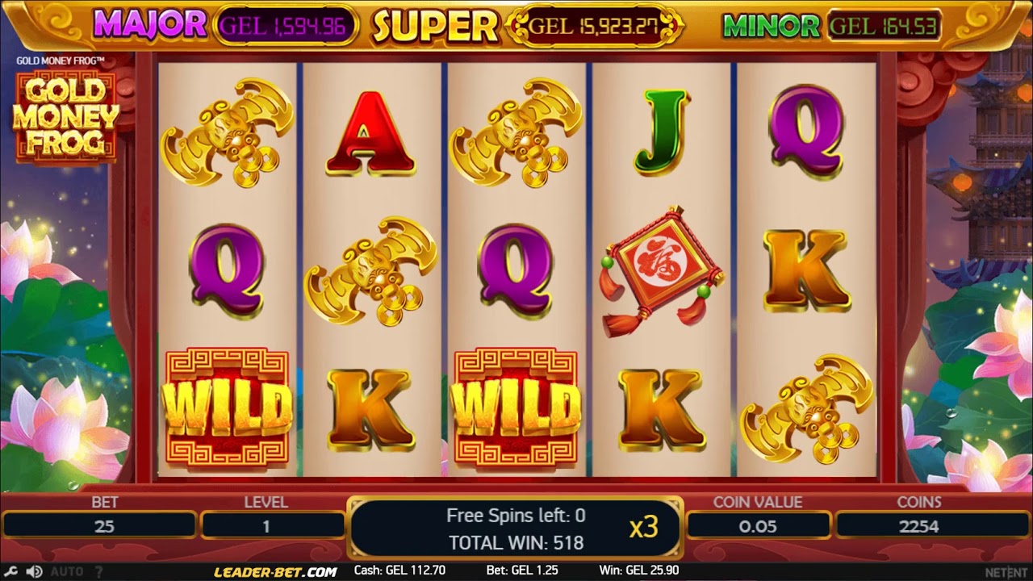This screenshot has width=1033, height=581.
Task: Visit the LEADER-BET.COM link
Action: (x=275, y=571)
